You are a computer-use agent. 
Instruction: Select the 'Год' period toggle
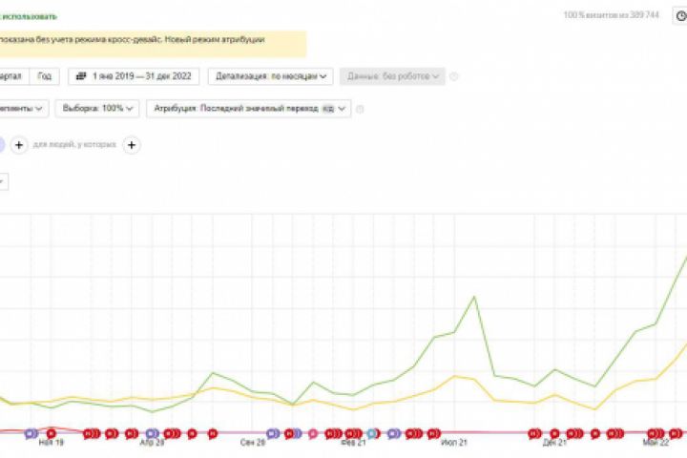45,76
